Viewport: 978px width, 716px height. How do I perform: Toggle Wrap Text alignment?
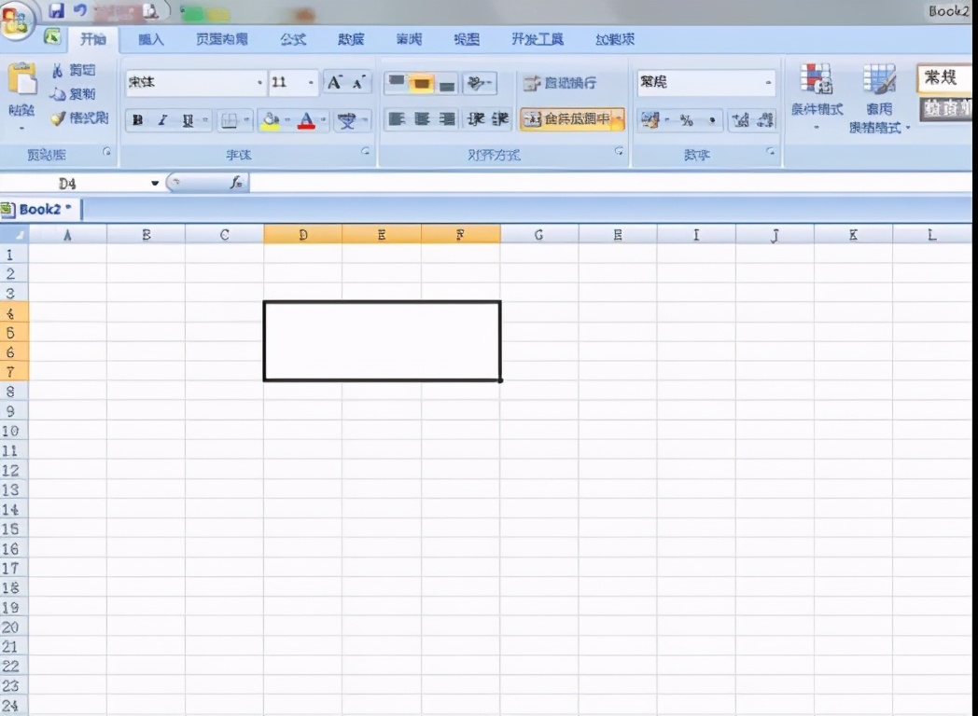click(560, 83)
